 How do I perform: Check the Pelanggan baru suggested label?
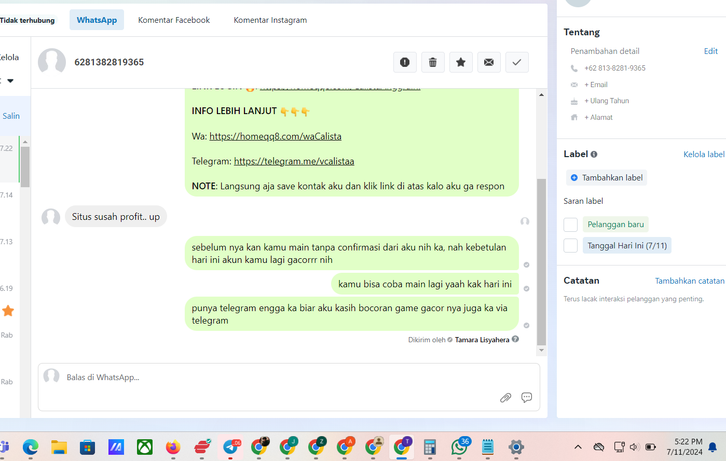point(570,225)
